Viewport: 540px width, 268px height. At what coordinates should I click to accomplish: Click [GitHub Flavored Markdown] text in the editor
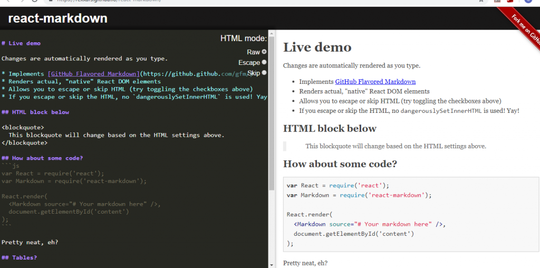tap(94, 74)
